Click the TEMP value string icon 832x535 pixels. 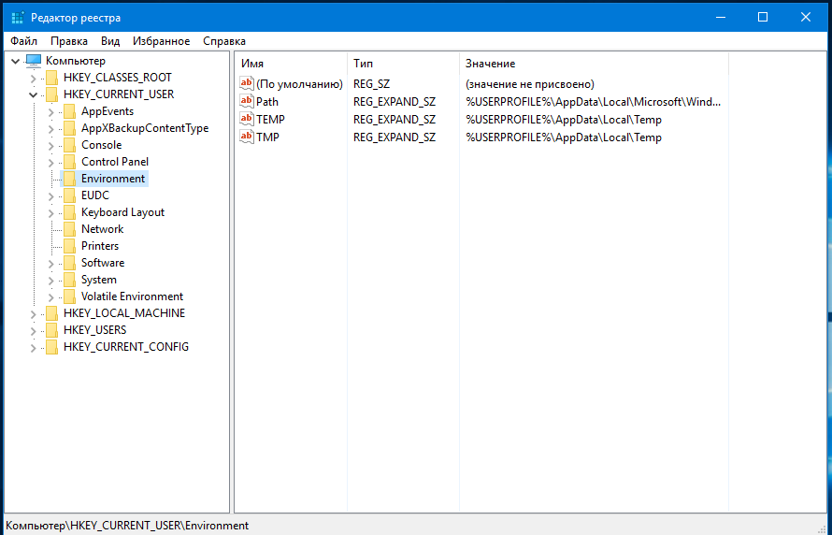(247, 119)
